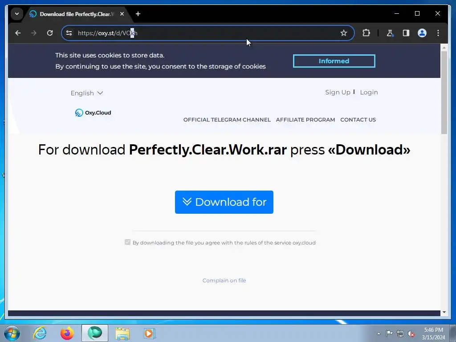This screenshot has height=342, width=456.
Task: Bookmark this page with the star icon
Action: pyautogui.click(x=344, y=33)
